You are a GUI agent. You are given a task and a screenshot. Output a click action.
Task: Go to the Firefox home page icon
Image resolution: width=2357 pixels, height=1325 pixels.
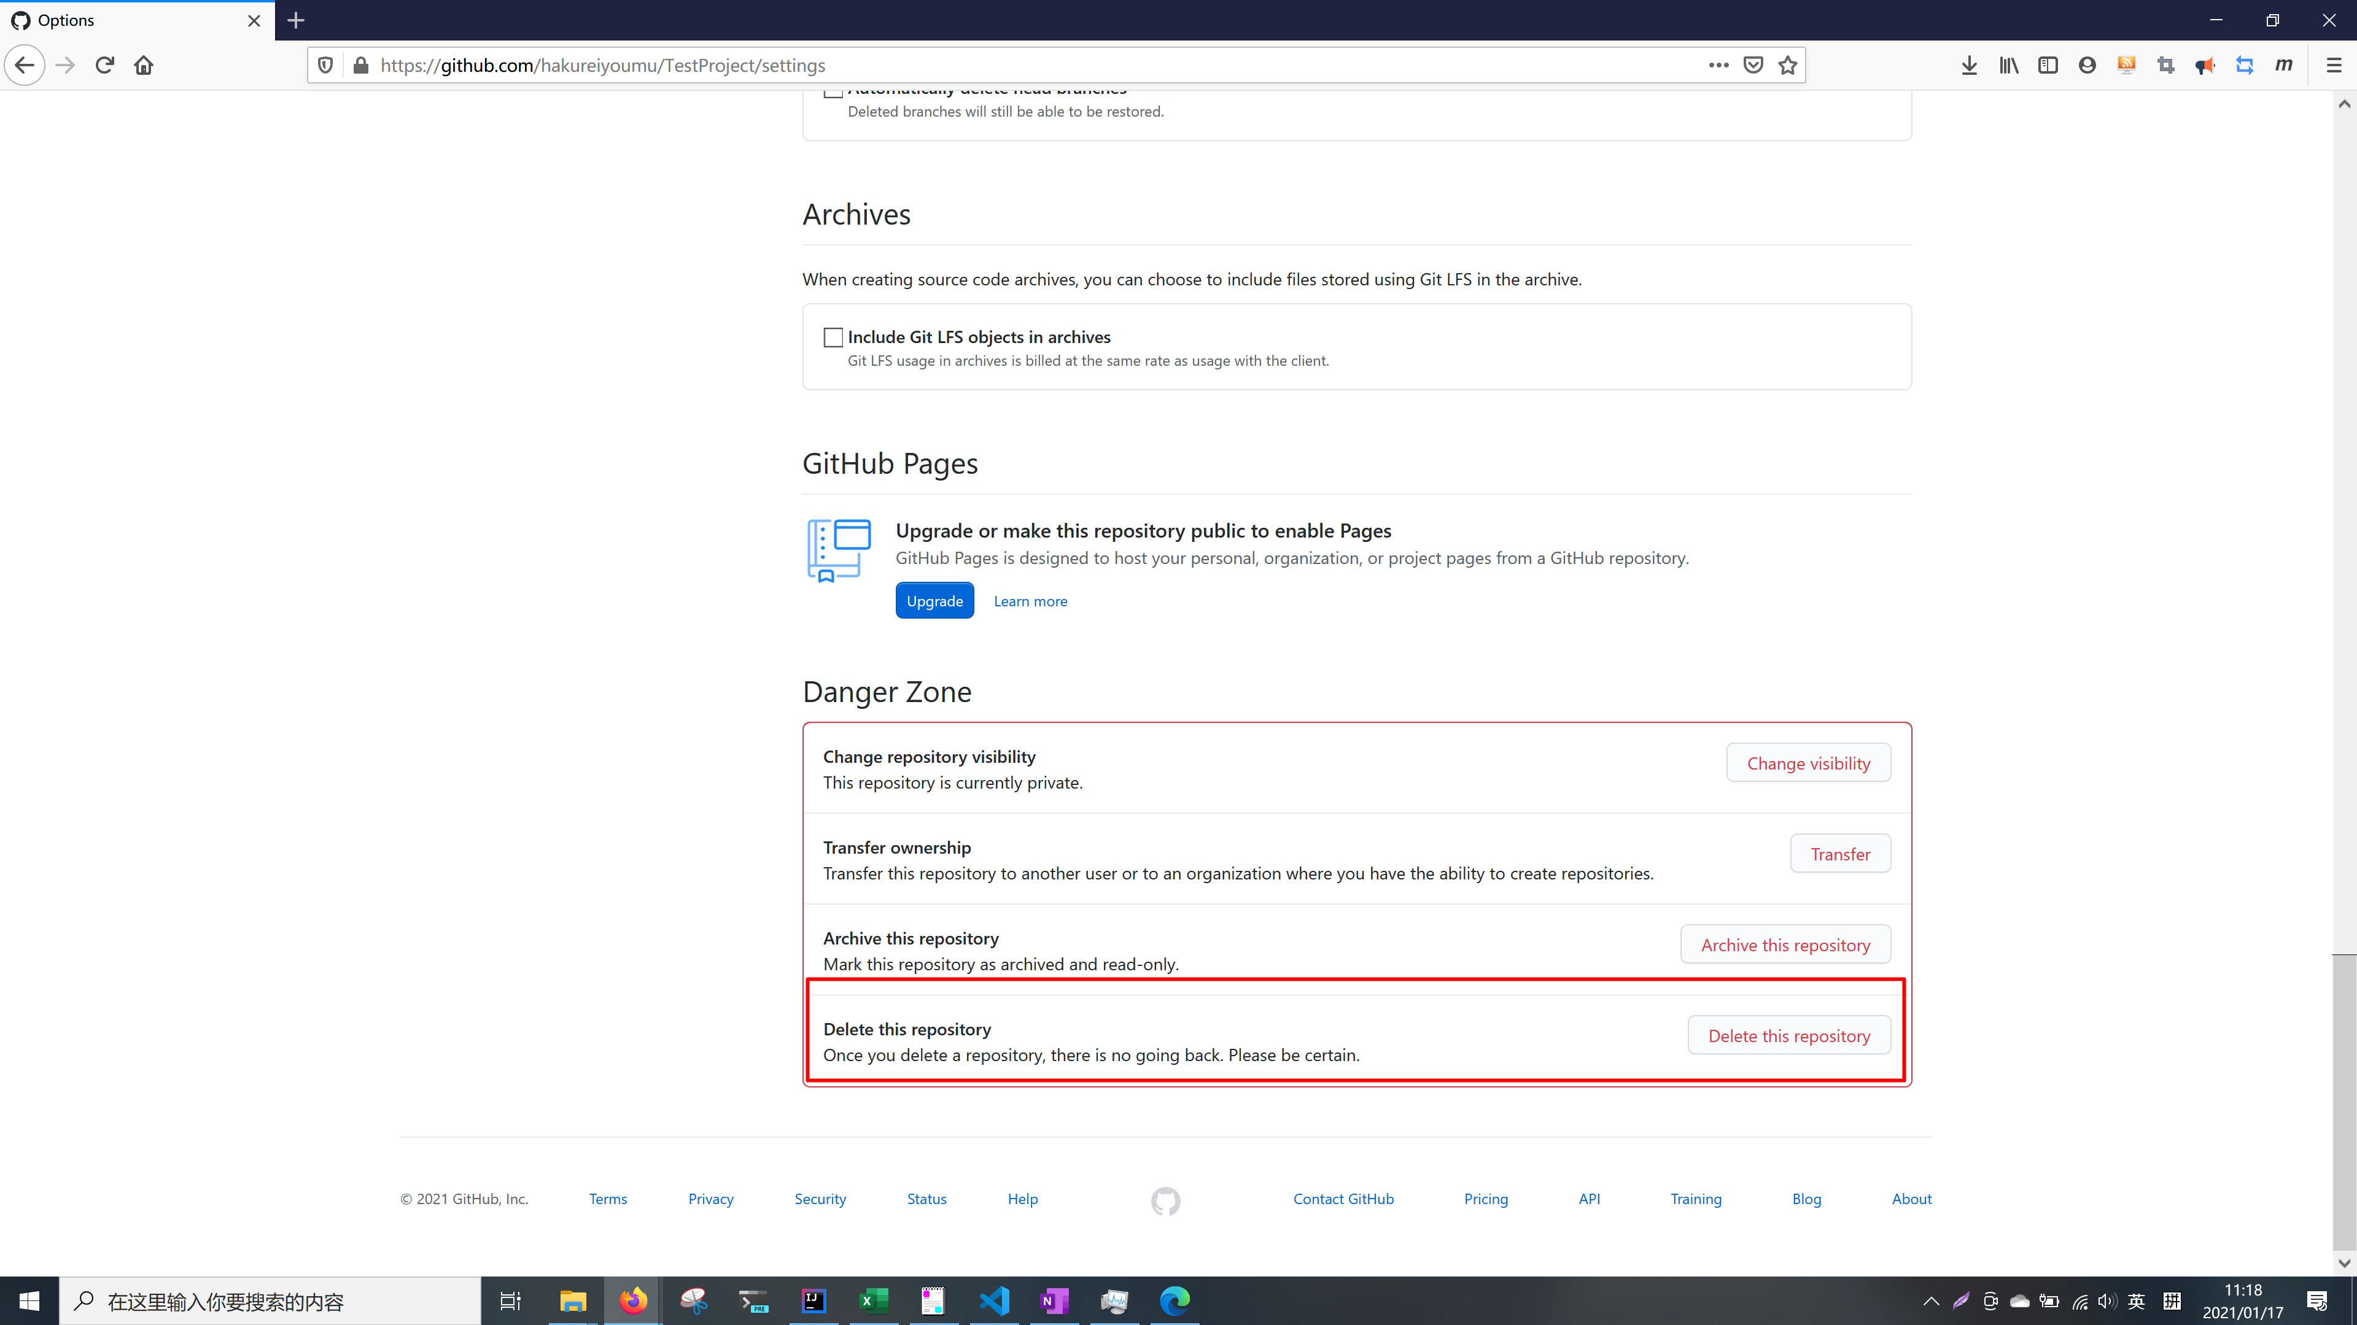(144, 65)
